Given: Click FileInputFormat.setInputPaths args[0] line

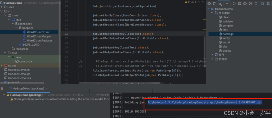Looking at the screenshot, I should coord(137,70).
